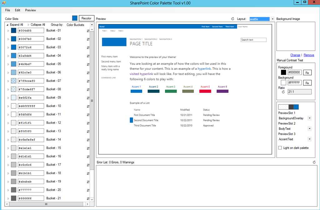
Task: Click the Change background image link
Action: 295,55
